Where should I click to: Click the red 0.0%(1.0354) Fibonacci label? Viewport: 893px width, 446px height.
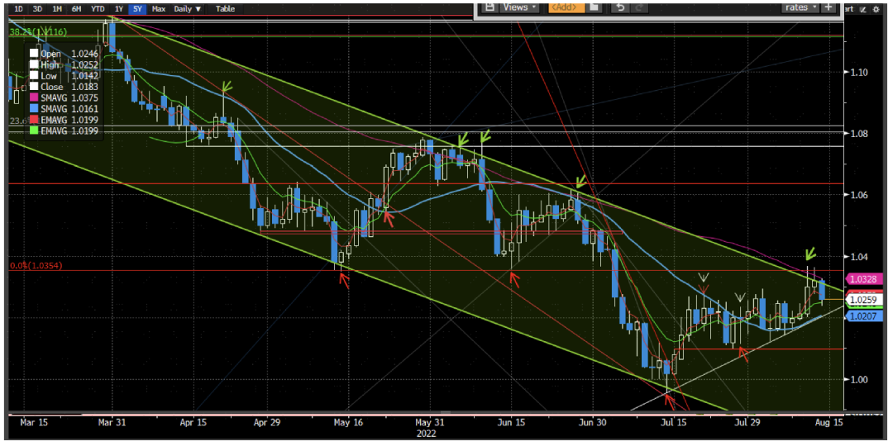36,266
